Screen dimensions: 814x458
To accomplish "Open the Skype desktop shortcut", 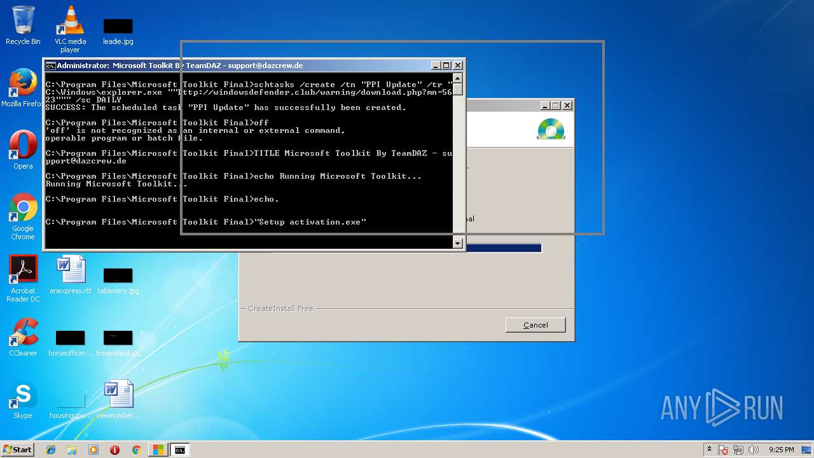I will (x=23, y=399).
